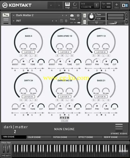Delete the snapshot with the trash icon
Viewport: 130px width, 158px height.
[x=66, y=21]
